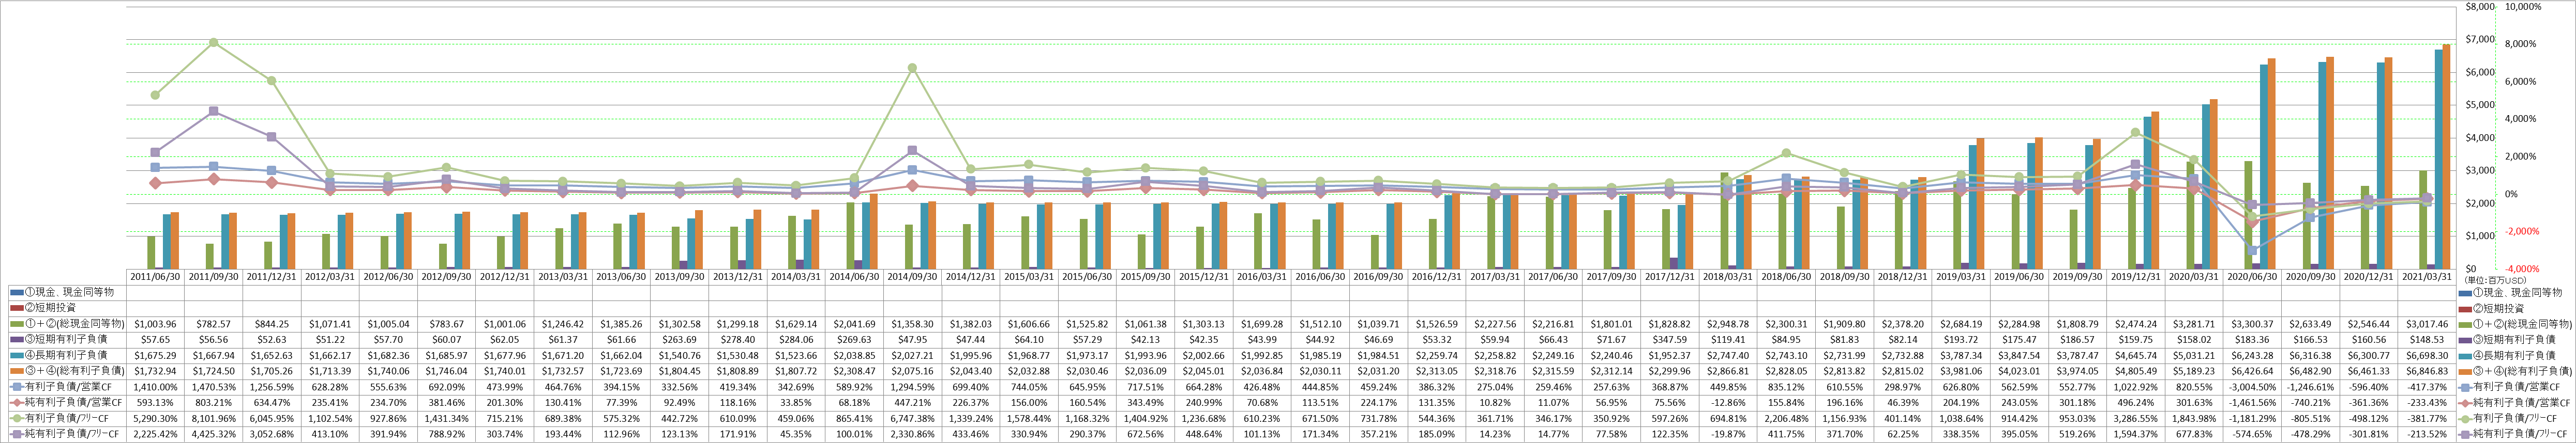Select the 2,206.48% cell
Screen dimensions: 2576x443
1787,419
